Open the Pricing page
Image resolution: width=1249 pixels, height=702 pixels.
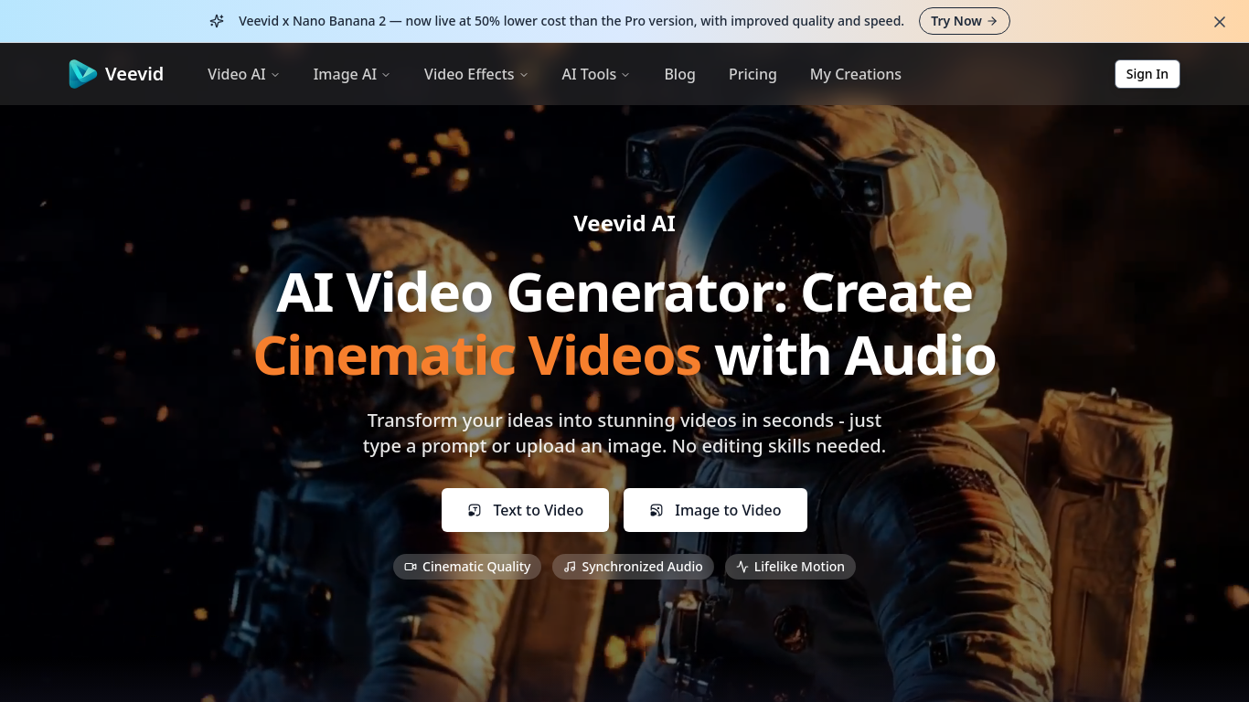tap(753, 74)
